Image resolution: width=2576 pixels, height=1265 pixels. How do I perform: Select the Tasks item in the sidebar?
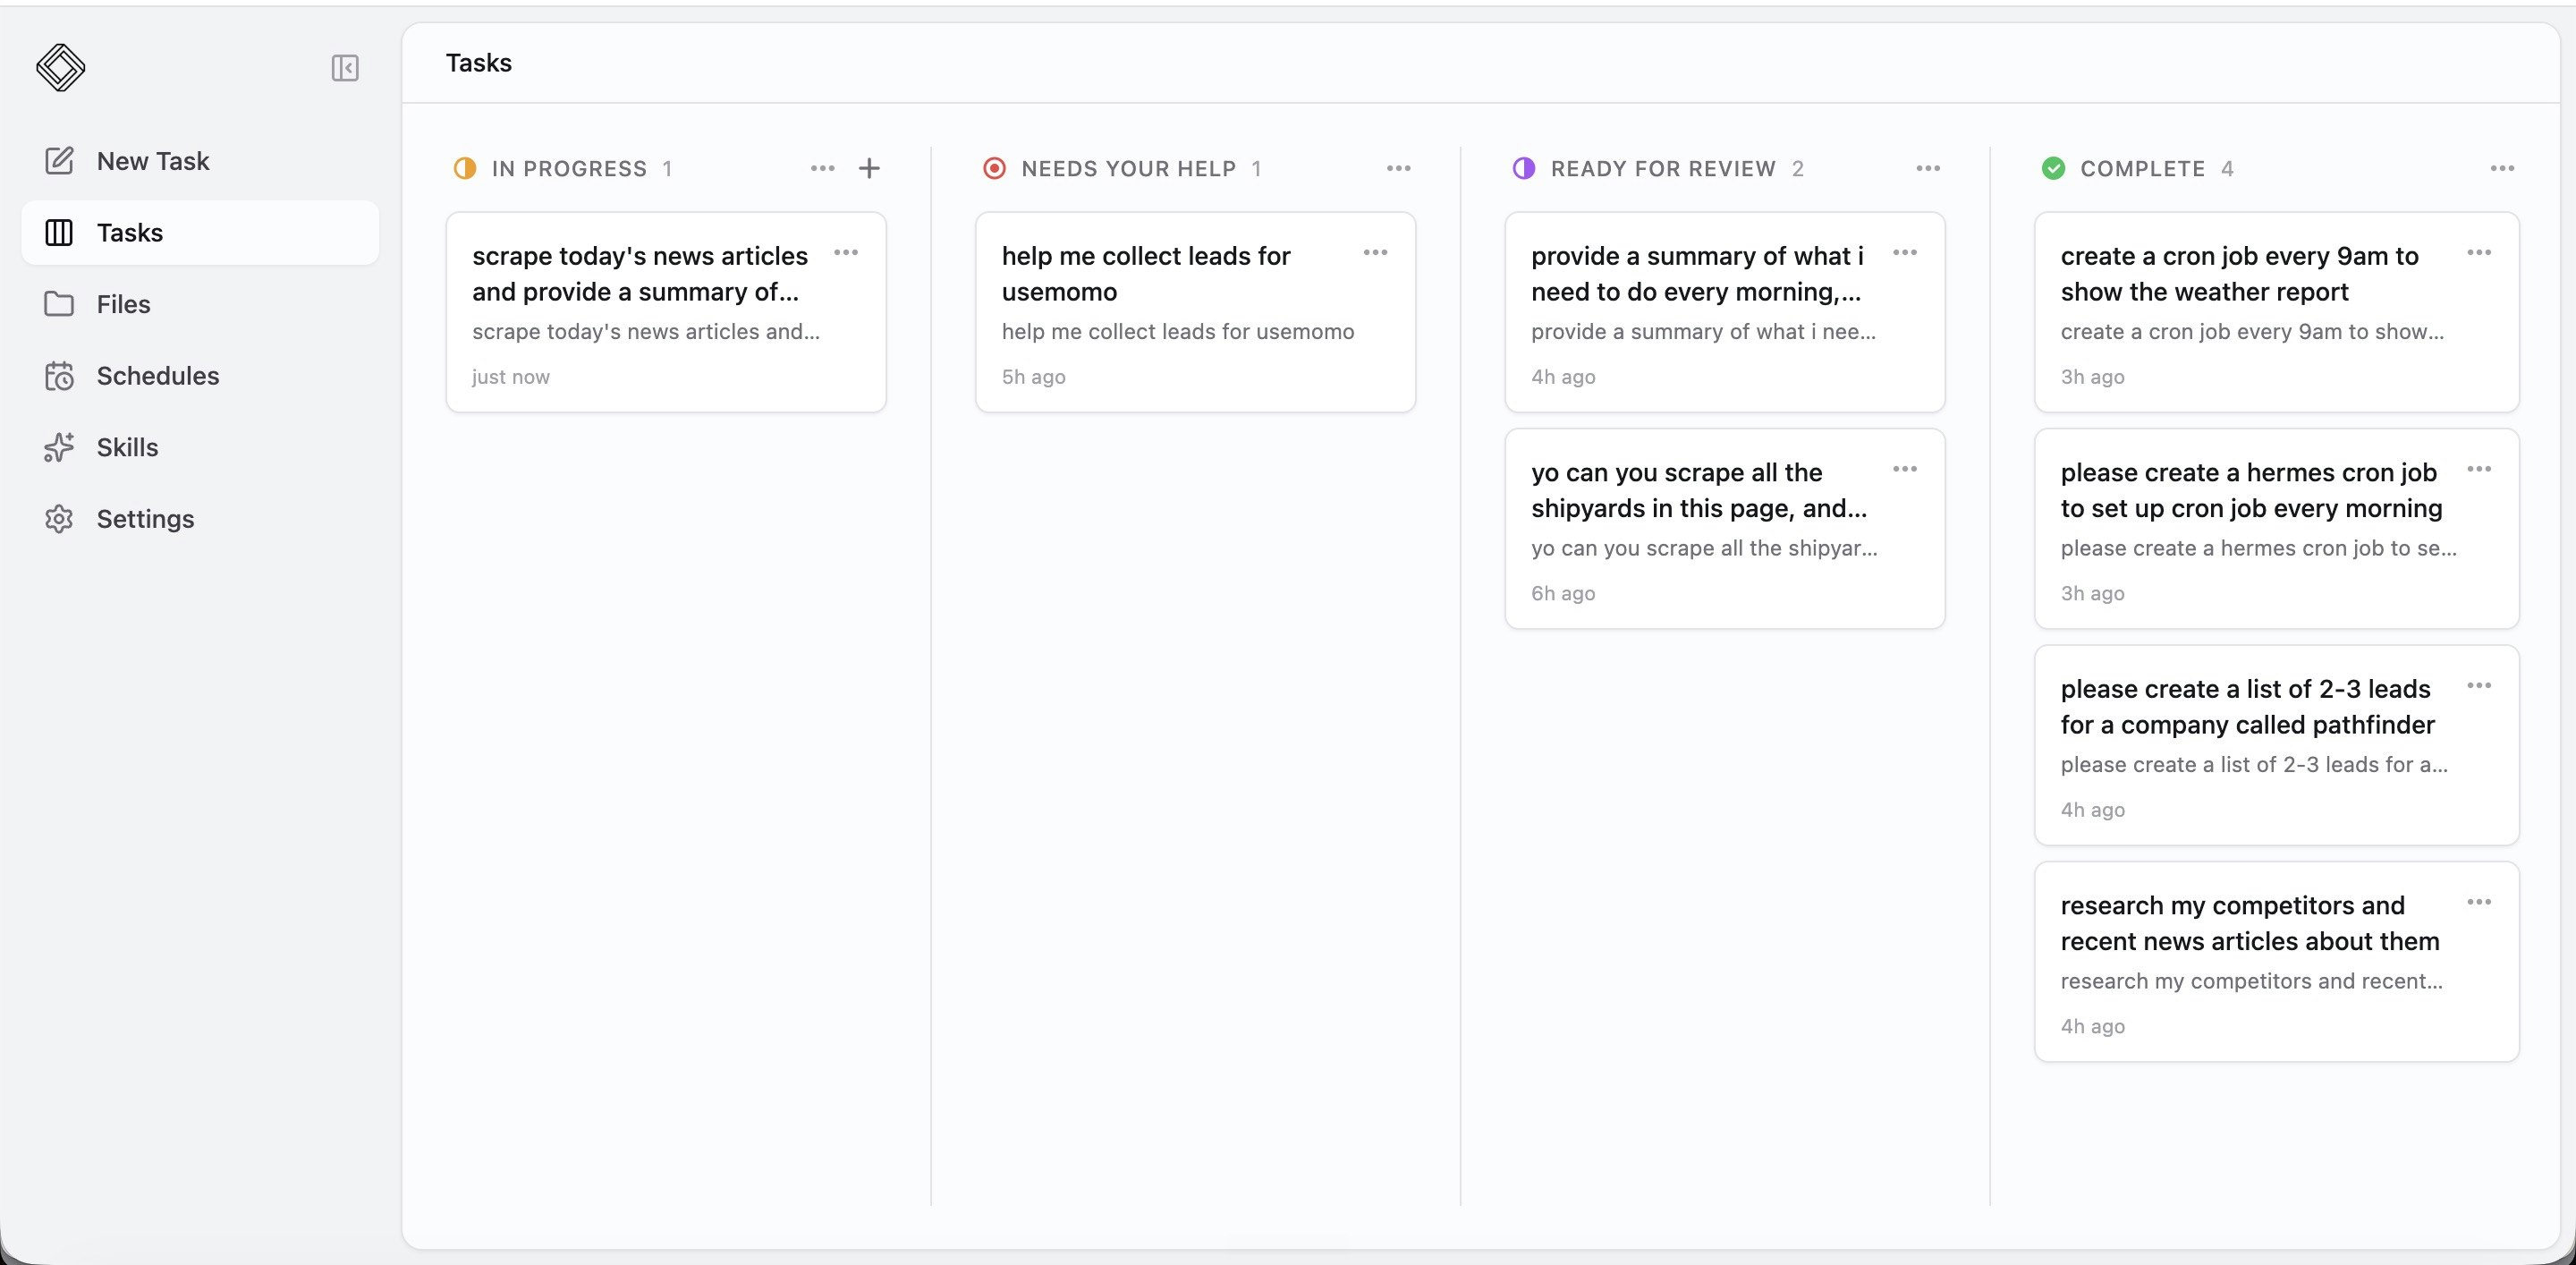click(200, 233)
